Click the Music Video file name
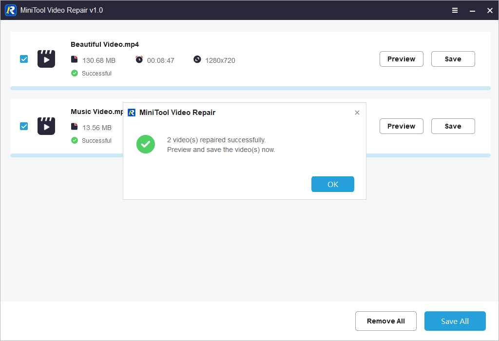Screen dimensions: 499x341 (x=97, y=112)
